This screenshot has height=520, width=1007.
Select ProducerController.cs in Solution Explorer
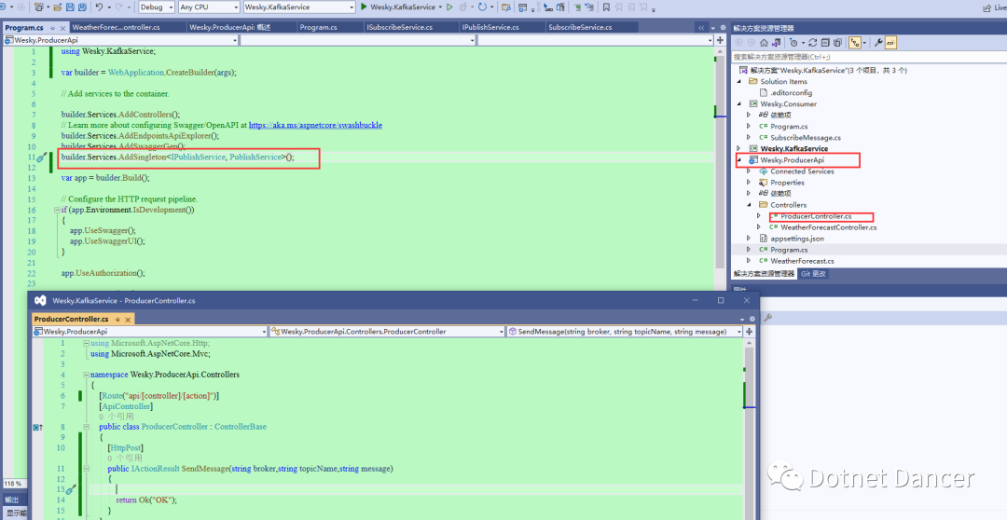click(816, 216)
